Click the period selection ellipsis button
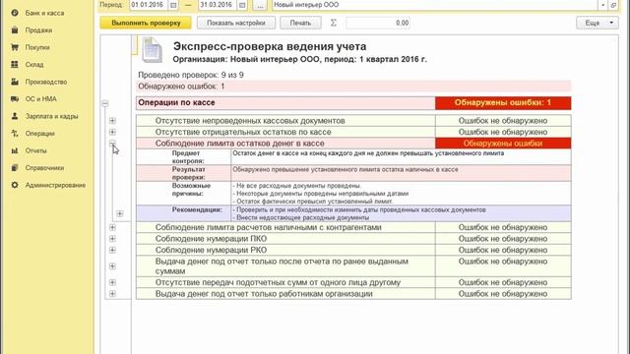 click(x=260, y=5)
